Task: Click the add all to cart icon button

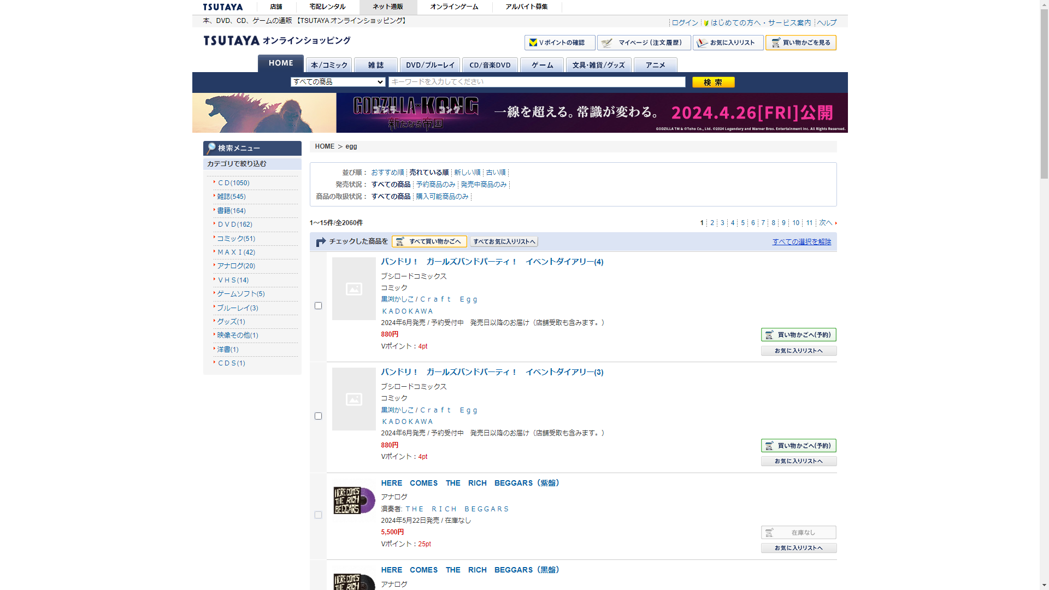Action: [x=429, y=241]
